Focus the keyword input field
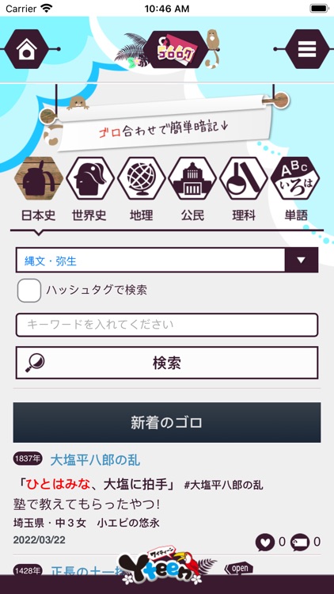 click(x=167, y=325)
